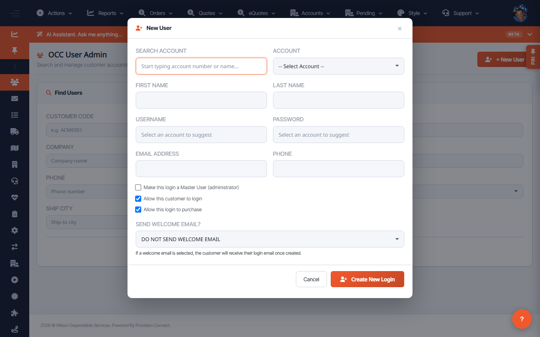Click the vertical PIN tab on right edge
The width and height of the screenshot is (540, 337).
click(533, 57)
